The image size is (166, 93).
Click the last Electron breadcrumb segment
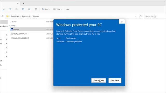point(36,16)
